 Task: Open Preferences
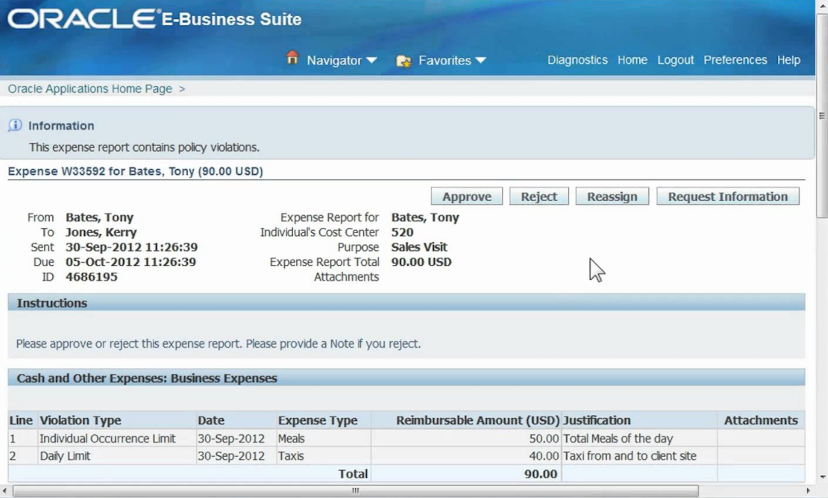[735, 60]
